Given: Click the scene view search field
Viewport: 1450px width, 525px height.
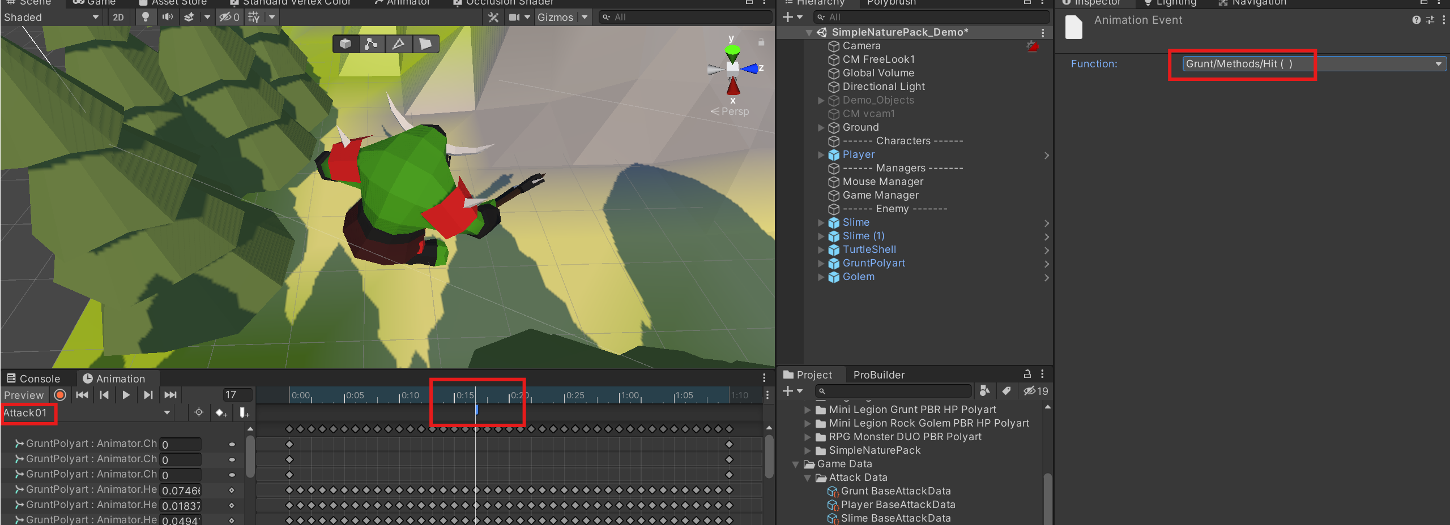Looking at the screenshot, I should pos(685,17).
